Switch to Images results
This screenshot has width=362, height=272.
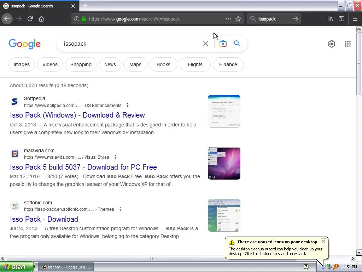click(x=22, y=64)
